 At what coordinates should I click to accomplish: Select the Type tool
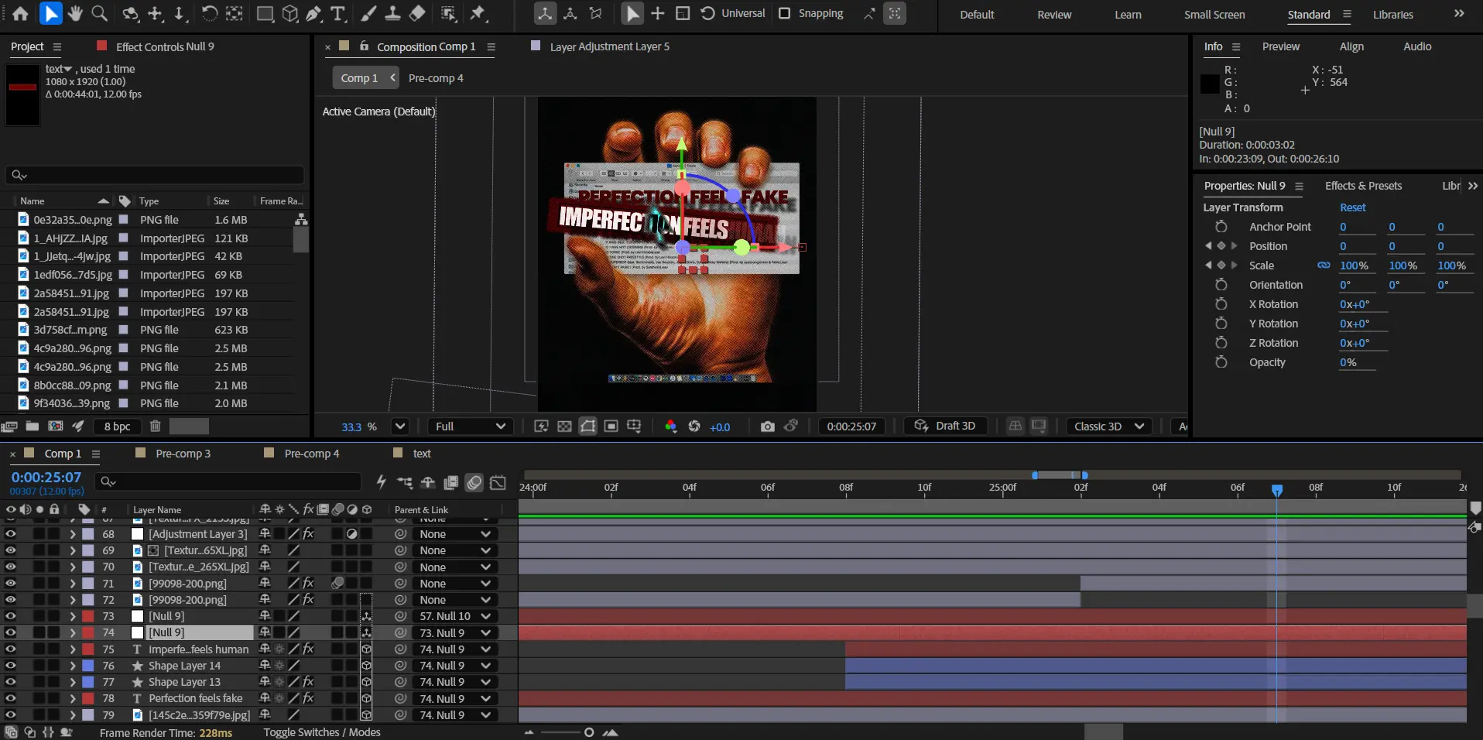click(x=338, y=14)
